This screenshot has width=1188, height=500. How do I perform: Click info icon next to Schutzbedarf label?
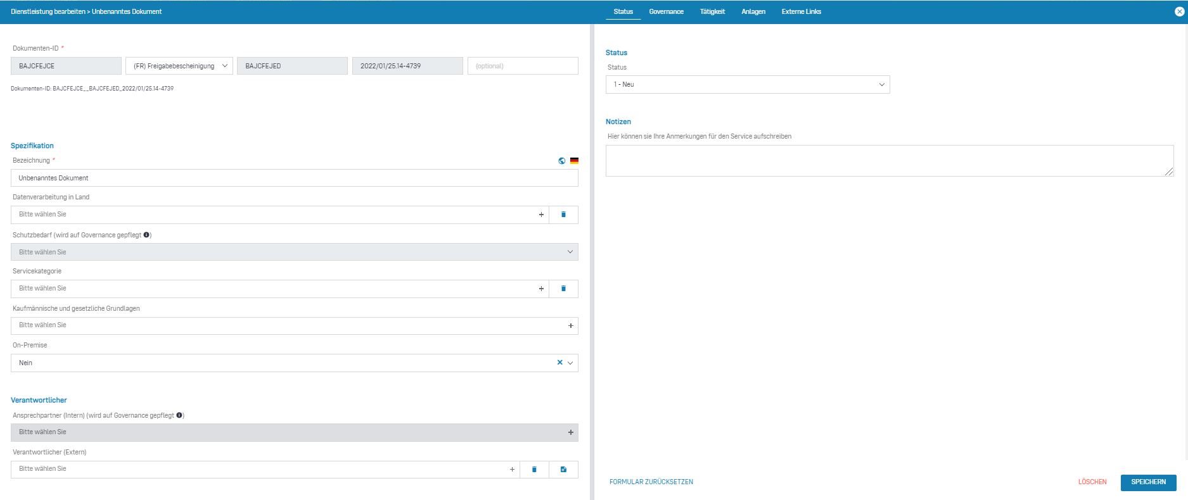click(x=146, y=235)
